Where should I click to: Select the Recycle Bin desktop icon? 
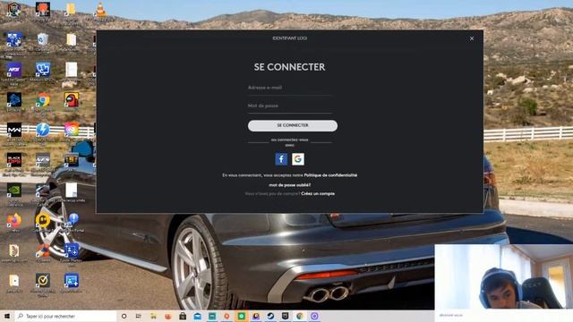[x=43, y=39]
